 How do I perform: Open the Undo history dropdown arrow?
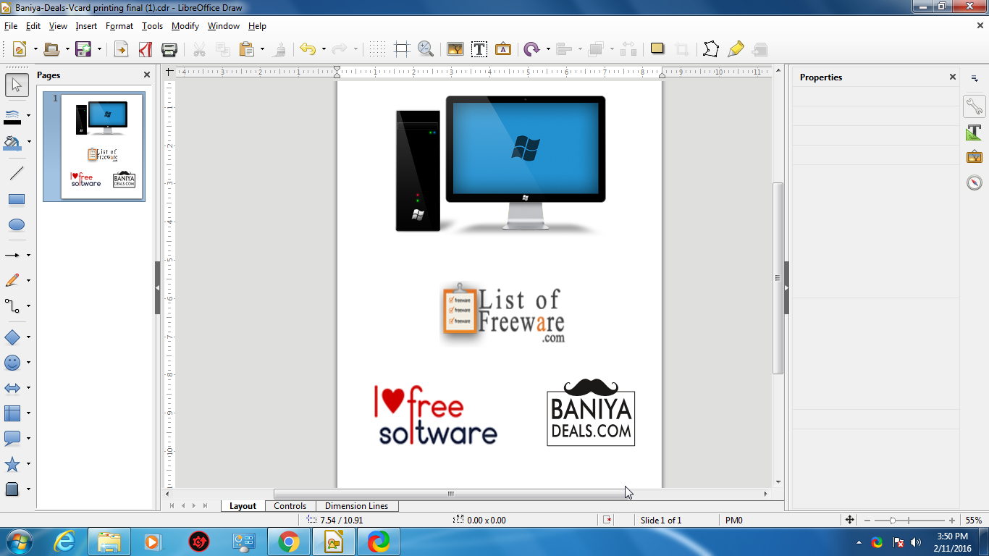(x=324, y=49)
